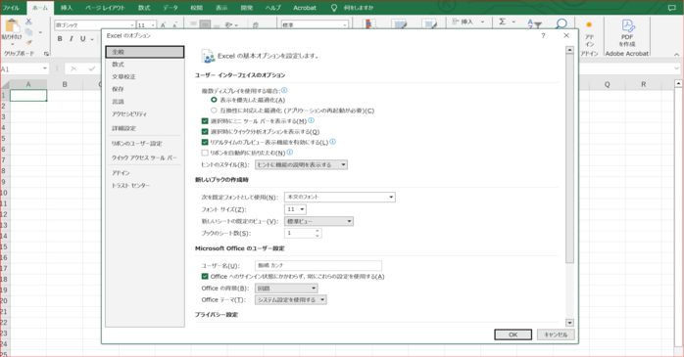
Task: Switch to the Insert (挿入) ribbon tab
Action: point(67,8)
